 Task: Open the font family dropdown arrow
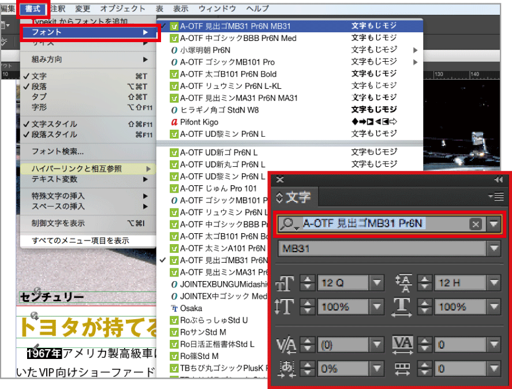[x=494, y=224]
